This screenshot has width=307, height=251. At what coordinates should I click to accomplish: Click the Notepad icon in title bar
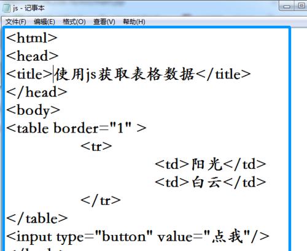tap(6, 9)
